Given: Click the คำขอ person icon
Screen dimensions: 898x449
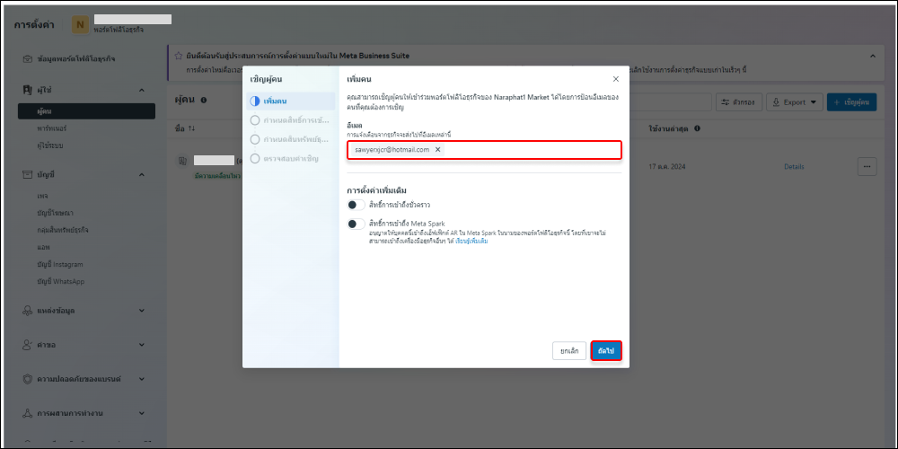Looking at the screenshot, I should point(27,345).
